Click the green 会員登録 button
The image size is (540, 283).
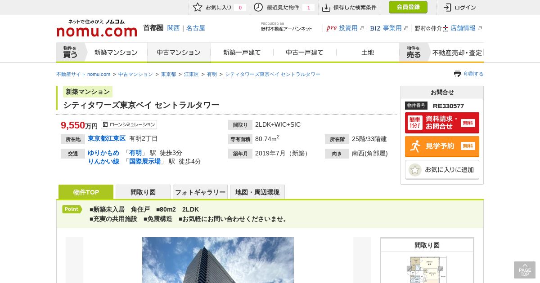[408, 7]
